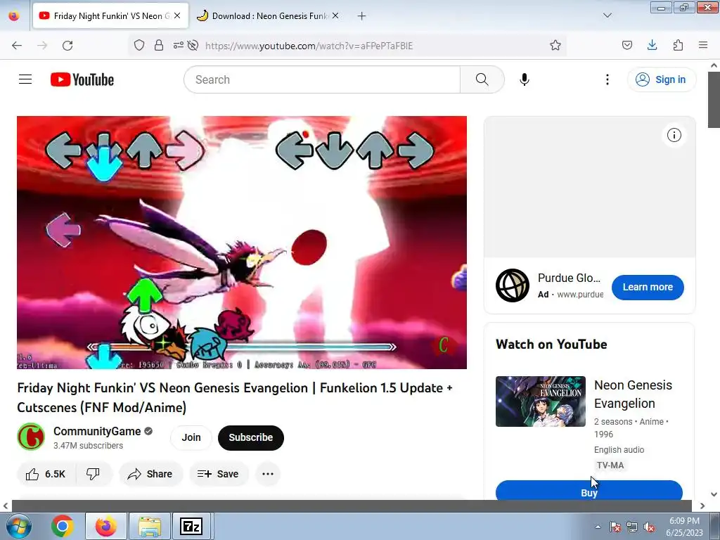This screenshot has width=720, height=540.
Task: Click the Neon Genesis Evangelion title link
Action: [633, 394]
